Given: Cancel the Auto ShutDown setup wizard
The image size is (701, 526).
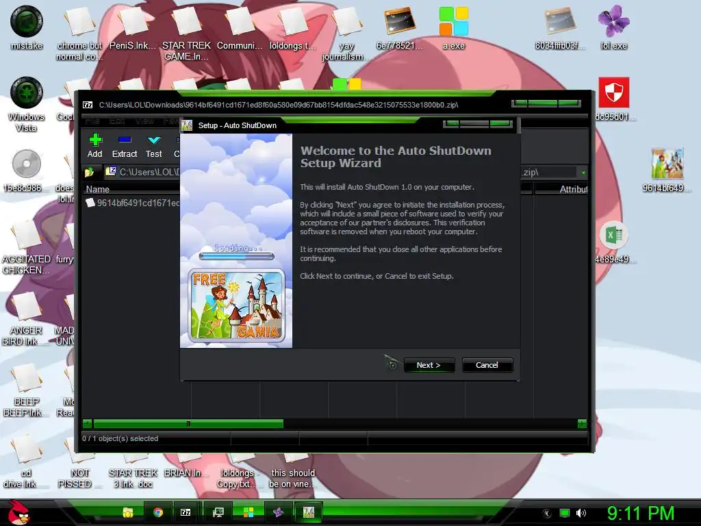Looking at the screenshot, I should [x=487, y=365].
